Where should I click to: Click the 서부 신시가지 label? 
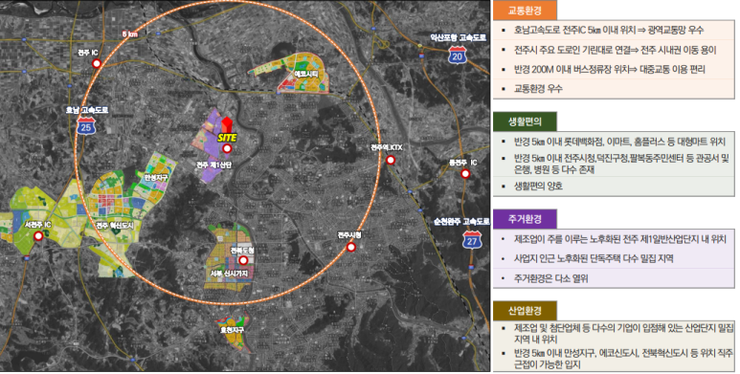[230, 274]
